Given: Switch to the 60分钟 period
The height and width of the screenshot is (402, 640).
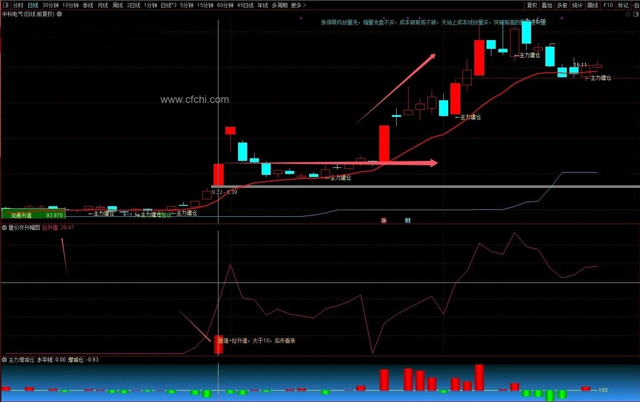Looking at the screenshot, I should (225, 5).
